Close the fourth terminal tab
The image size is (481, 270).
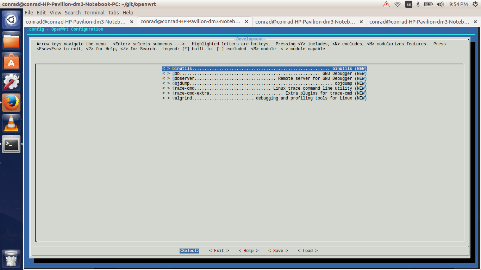(x=475, y=21)
